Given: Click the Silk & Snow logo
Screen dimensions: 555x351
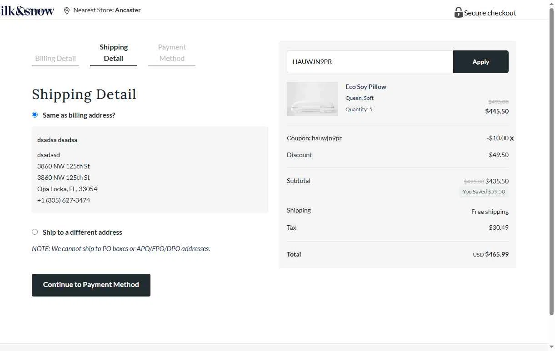Looking at the screenshot, I should [27, 11].
